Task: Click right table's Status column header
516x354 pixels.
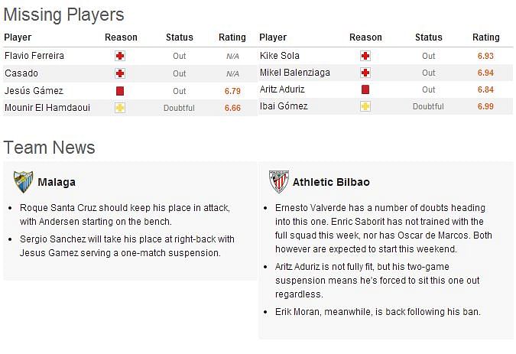Action: point(428,37)
